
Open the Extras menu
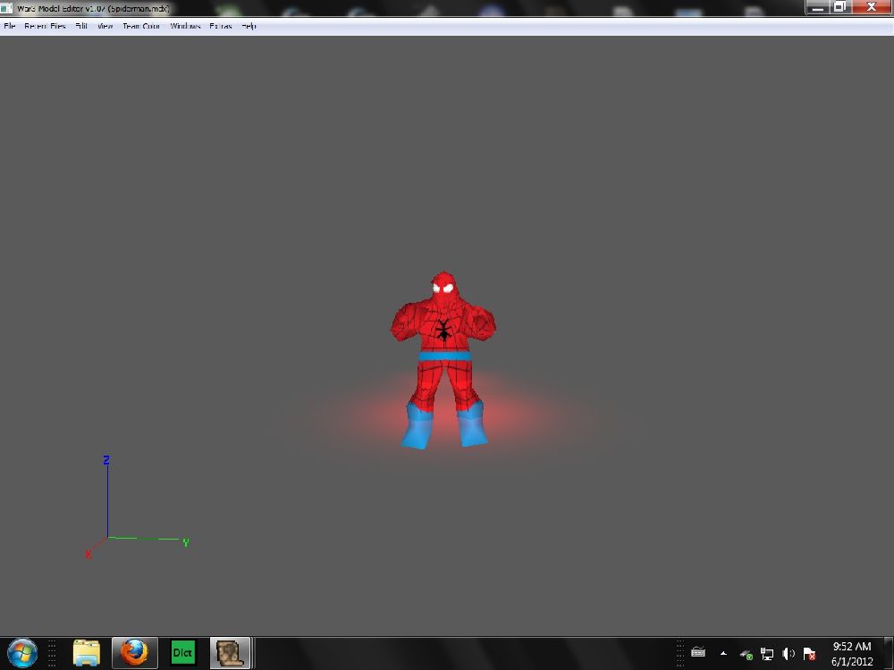[221, 26]
